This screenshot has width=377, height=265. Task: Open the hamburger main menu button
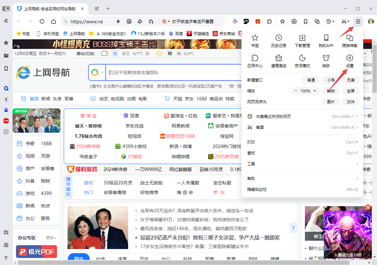click(358, 22)
